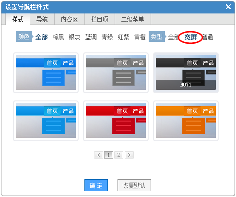This screenshot has height=197, width=236.
Task: Choose the bright blue navigation style thumbnail
Action: [46, 73]
